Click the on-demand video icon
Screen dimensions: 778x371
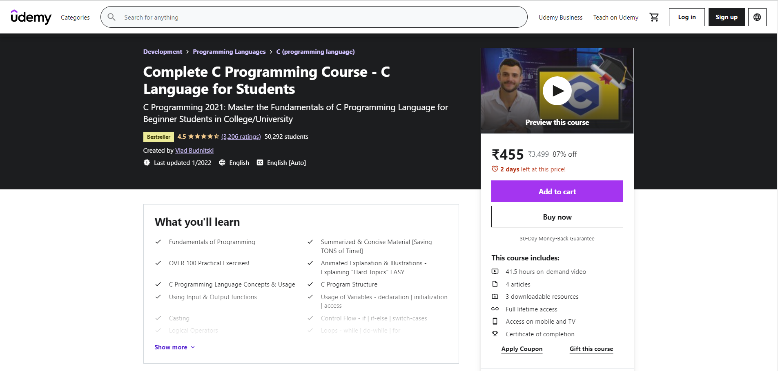(x=495, y=271)
